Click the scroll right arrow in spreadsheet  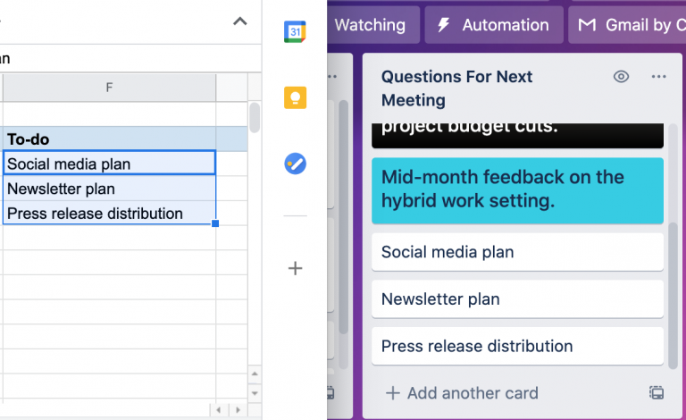(238, 409)
